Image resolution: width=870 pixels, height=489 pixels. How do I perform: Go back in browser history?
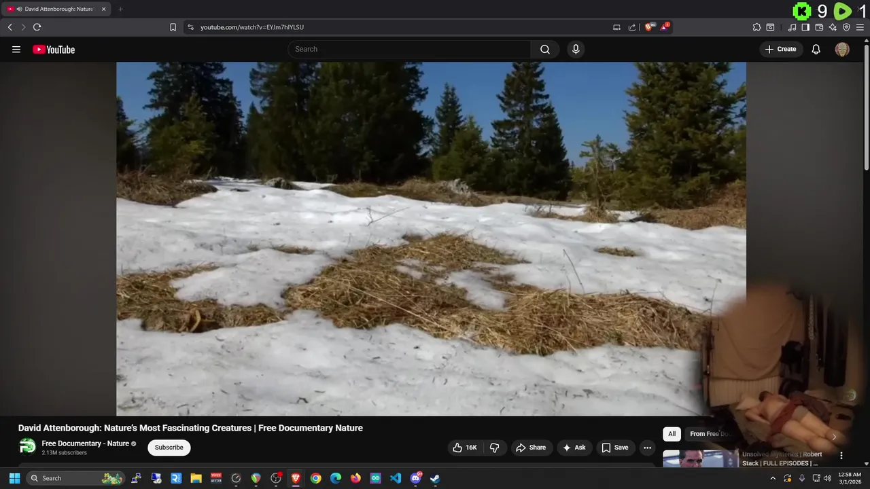click(10, 27)
